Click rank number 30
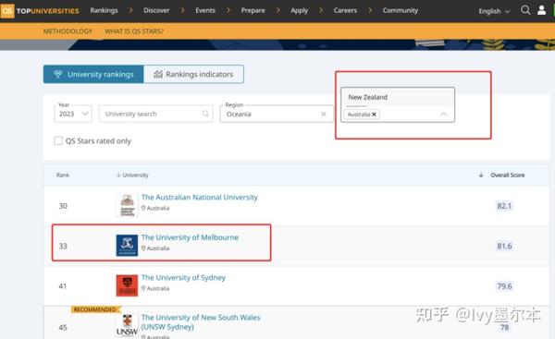555x339 pixels. (x=63, y=206)
